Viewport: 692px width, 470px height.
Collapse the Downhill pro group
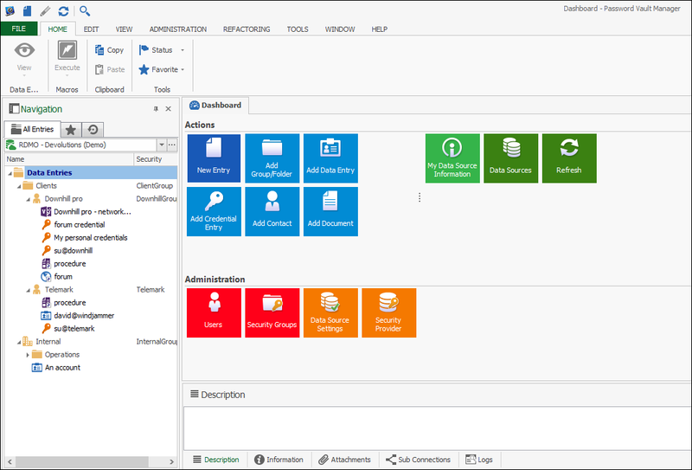click(28, 199)
